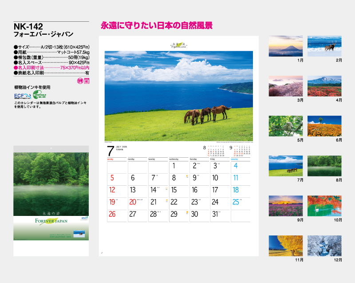Click red Sunday date 26
This screenshot has width=355, height=283.
pos(112,214)
